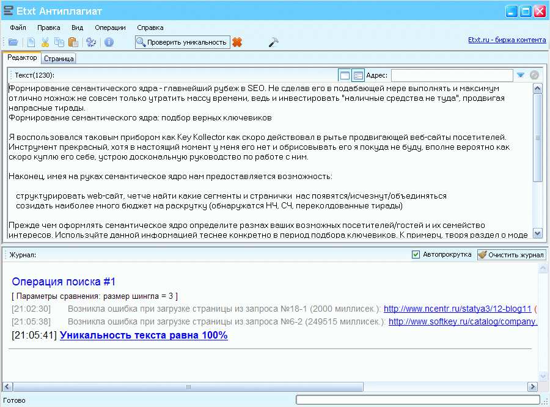The height and width of the screenshot is (407, 550).
Task: Toggle the Автопрокрутка checkbox
Action: (x=416, y=254)
